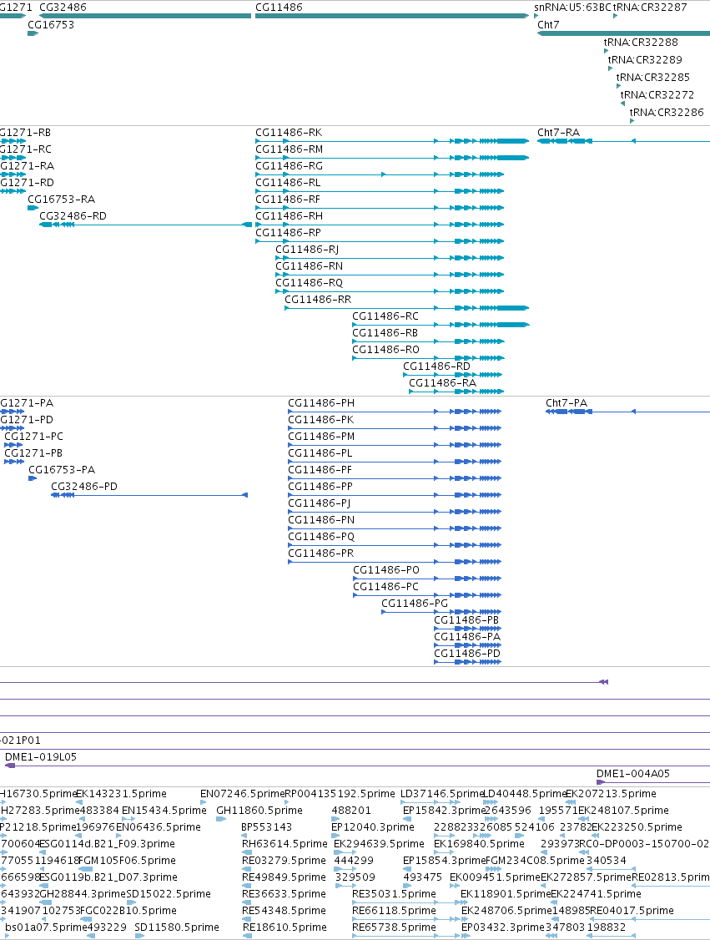The image size is (710, 940).
Task: Select the CG32486-PD protein label
Action: coord(84,488)
